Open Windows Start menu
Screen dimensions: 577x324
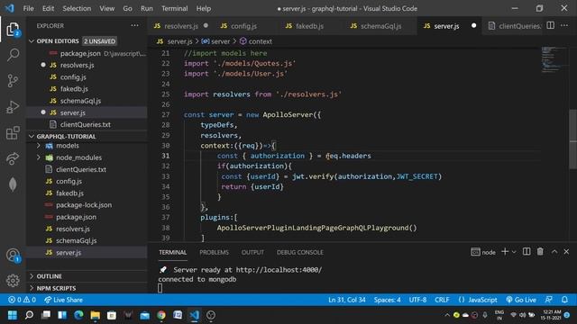point(13,315)
